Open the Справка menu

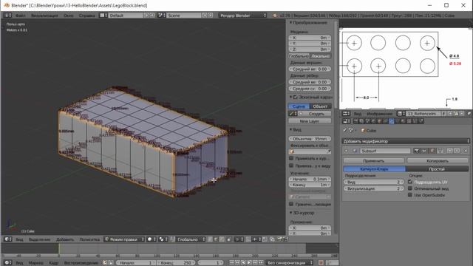click(x=87, y=16)
